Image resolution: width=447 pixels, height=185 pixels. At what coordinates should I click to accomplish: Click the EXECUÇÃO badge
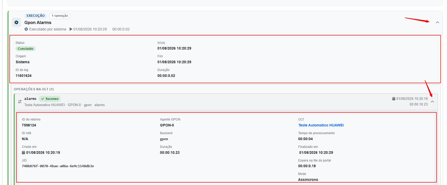tap(35, 16)
